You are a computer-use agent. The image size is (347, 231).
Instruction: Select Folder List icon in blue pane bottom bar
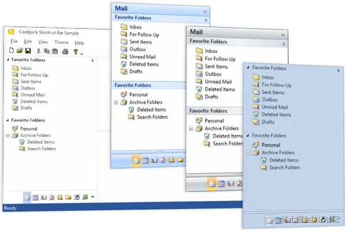click(180, 159)
